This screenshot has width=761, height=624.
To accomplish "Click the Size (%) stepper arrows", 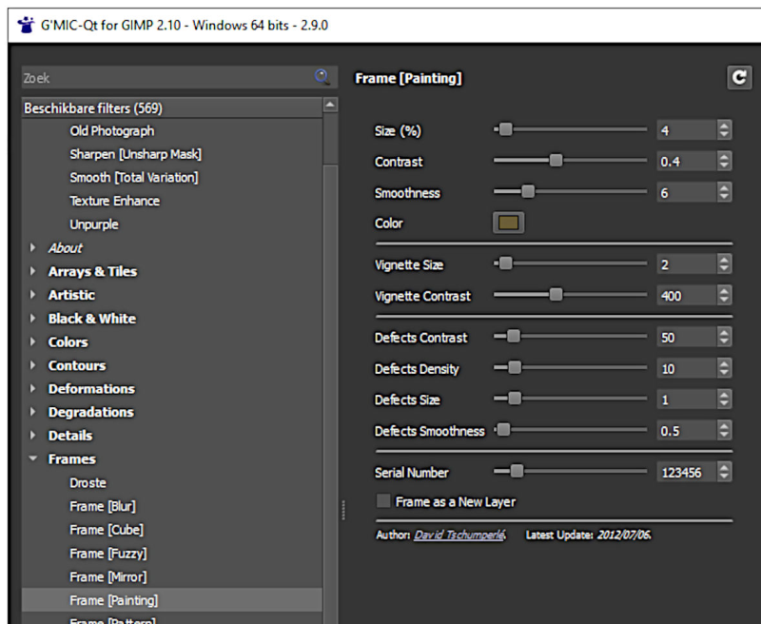I will click(724, 130).
